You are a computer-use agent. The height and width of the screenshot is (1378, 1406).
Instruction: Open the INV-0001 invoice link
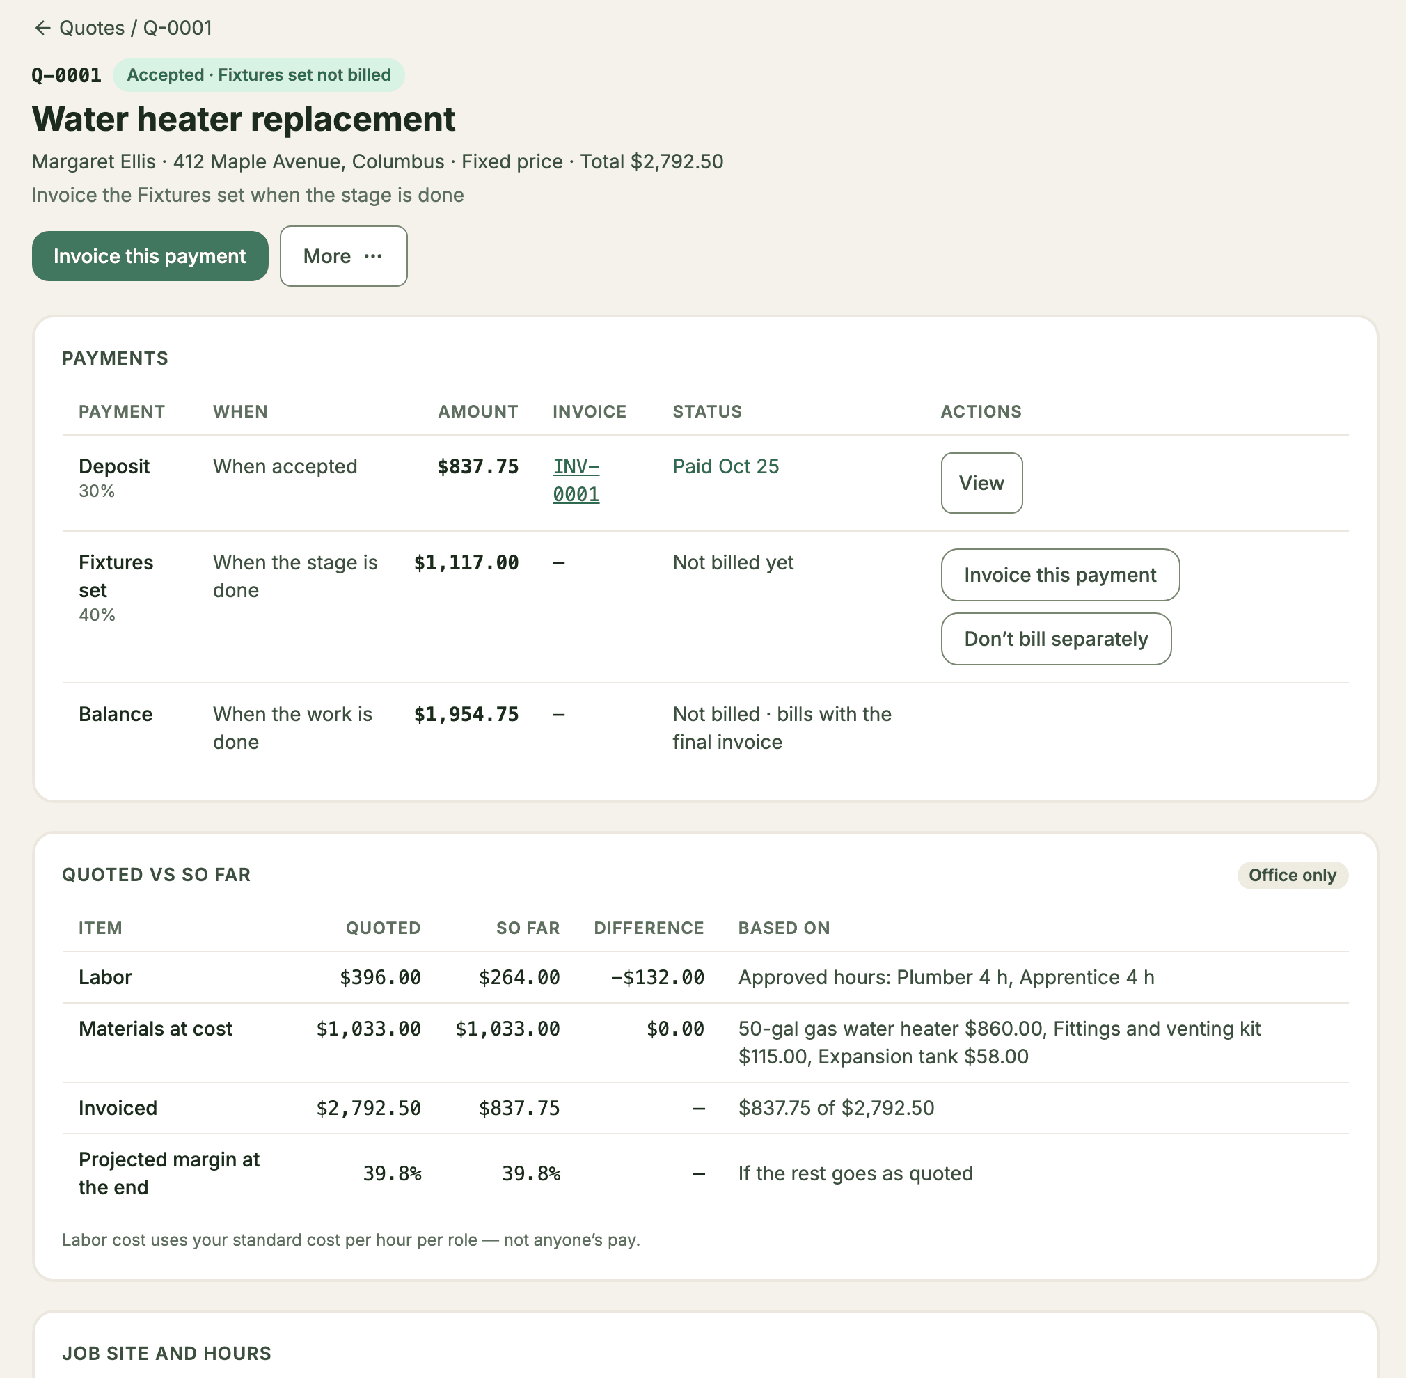(x=576, y=481)
